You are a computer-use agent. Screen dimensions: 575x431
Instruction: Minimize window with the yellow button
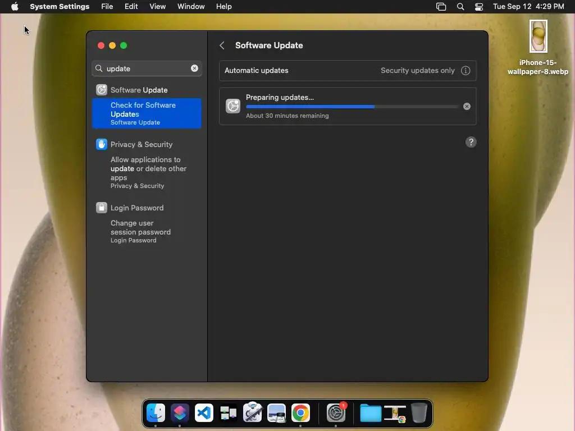point(112,45)
